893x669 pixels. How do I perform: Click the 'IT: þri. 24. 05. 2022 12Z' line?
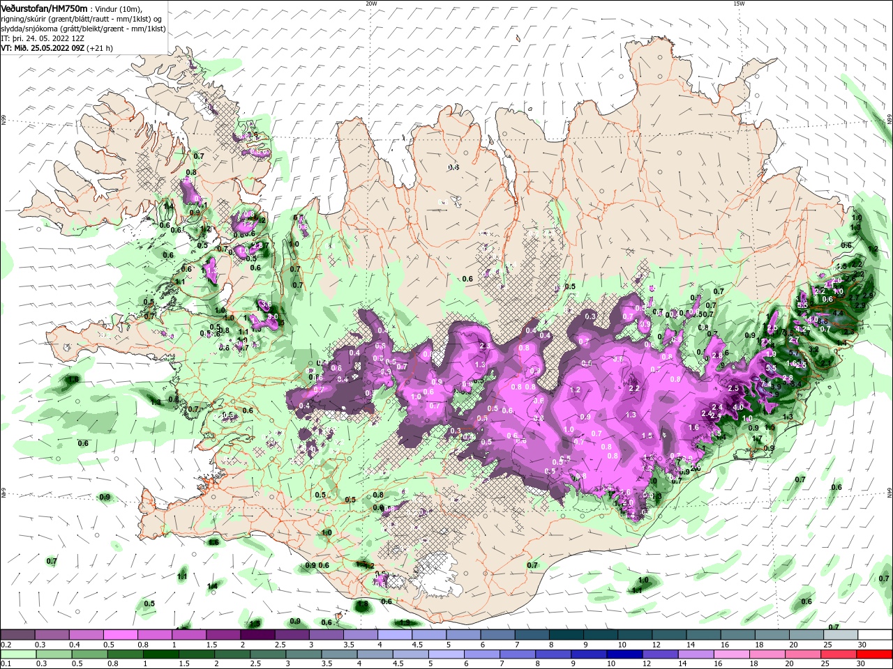pos(42,38)
